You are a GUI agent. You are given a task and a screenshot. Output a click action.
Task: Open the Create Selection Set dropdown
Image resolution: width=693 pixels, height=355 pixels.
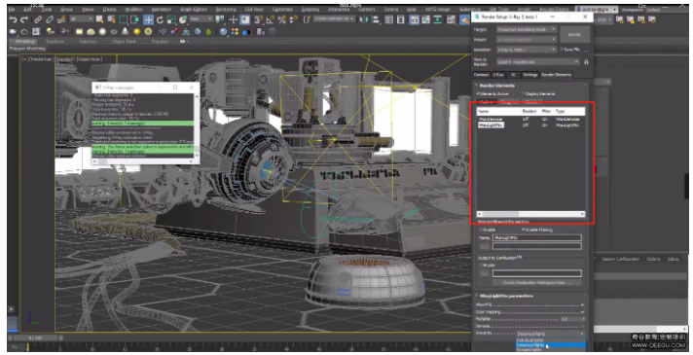coord(334,19)
